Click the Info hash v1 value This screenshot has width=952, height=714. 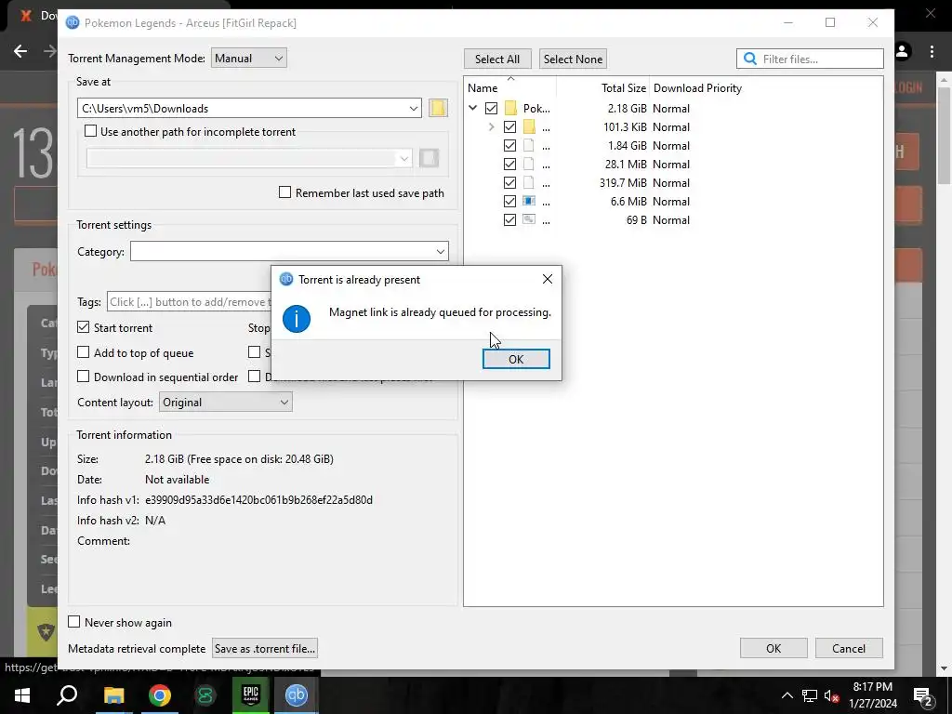(258, 499)
